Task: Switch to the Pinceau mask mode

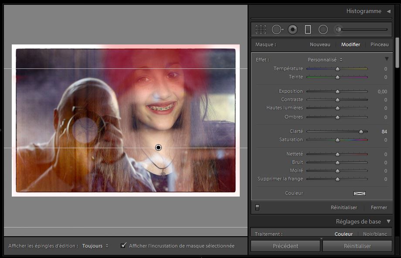Action: click(x=379, y=44)
